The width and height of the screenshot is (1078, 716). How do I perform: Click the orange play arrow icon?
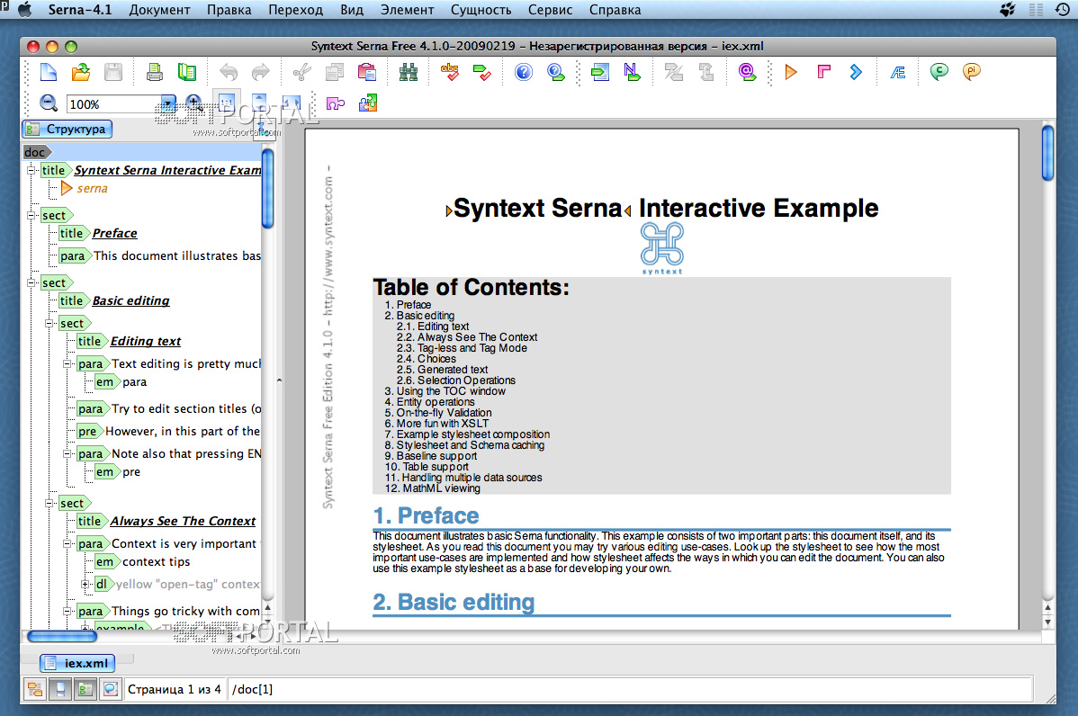[x=791, y=72]
